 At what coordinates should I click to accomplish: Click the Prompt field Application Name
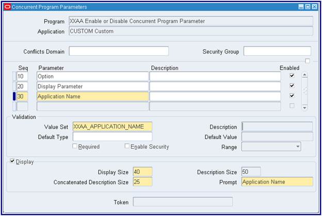277,182
